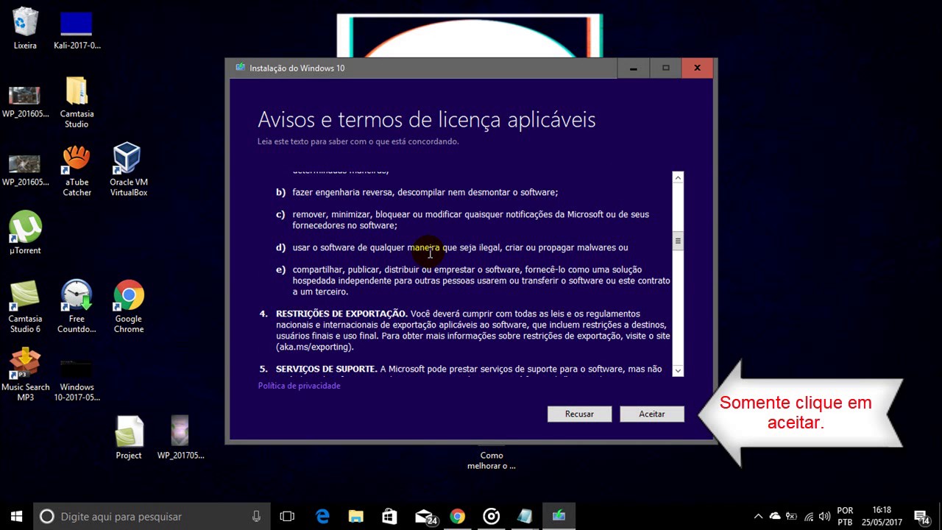Show hidden system tray icons
Image resolution: width=942 pixels, height=530 pixels.
click(x=758, y=516)
